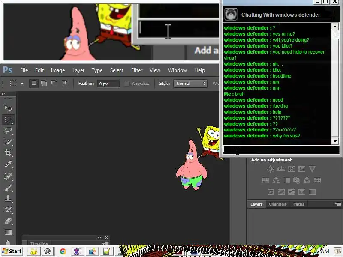Viewport: 343px width, 257px height.
Task: Switch to the Paths tab
Action: pyautogui.click(x=298, y=204)
